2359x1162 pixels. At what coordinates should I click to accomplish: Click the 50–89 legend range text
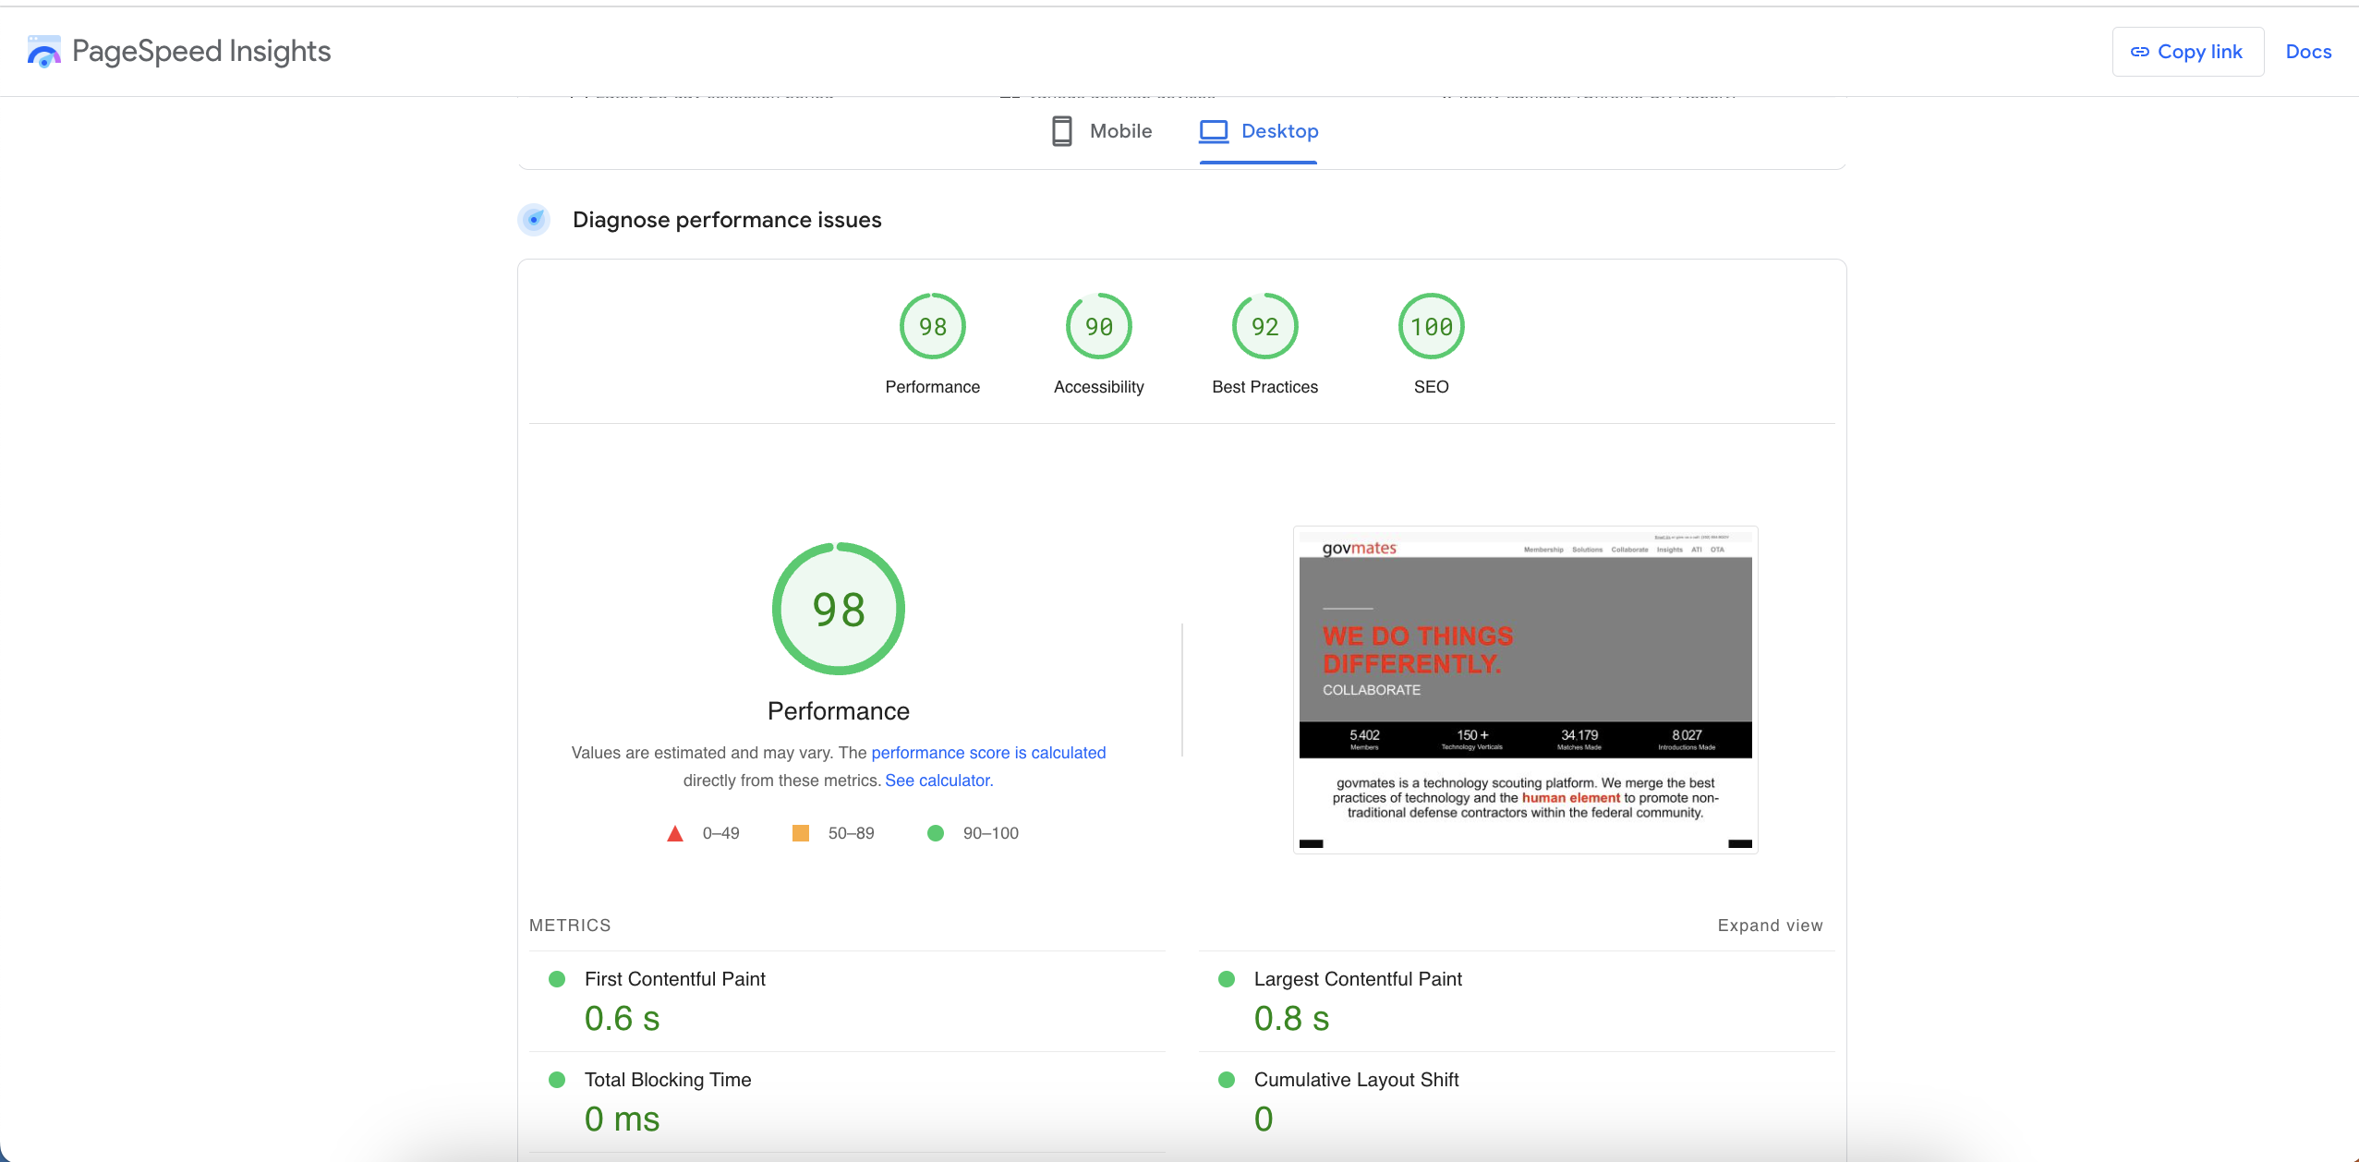[x=851, y=833]
